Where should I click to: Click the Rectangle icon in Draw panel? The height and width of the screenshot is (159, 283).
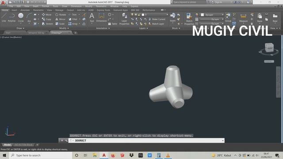(x=35, y=15)
